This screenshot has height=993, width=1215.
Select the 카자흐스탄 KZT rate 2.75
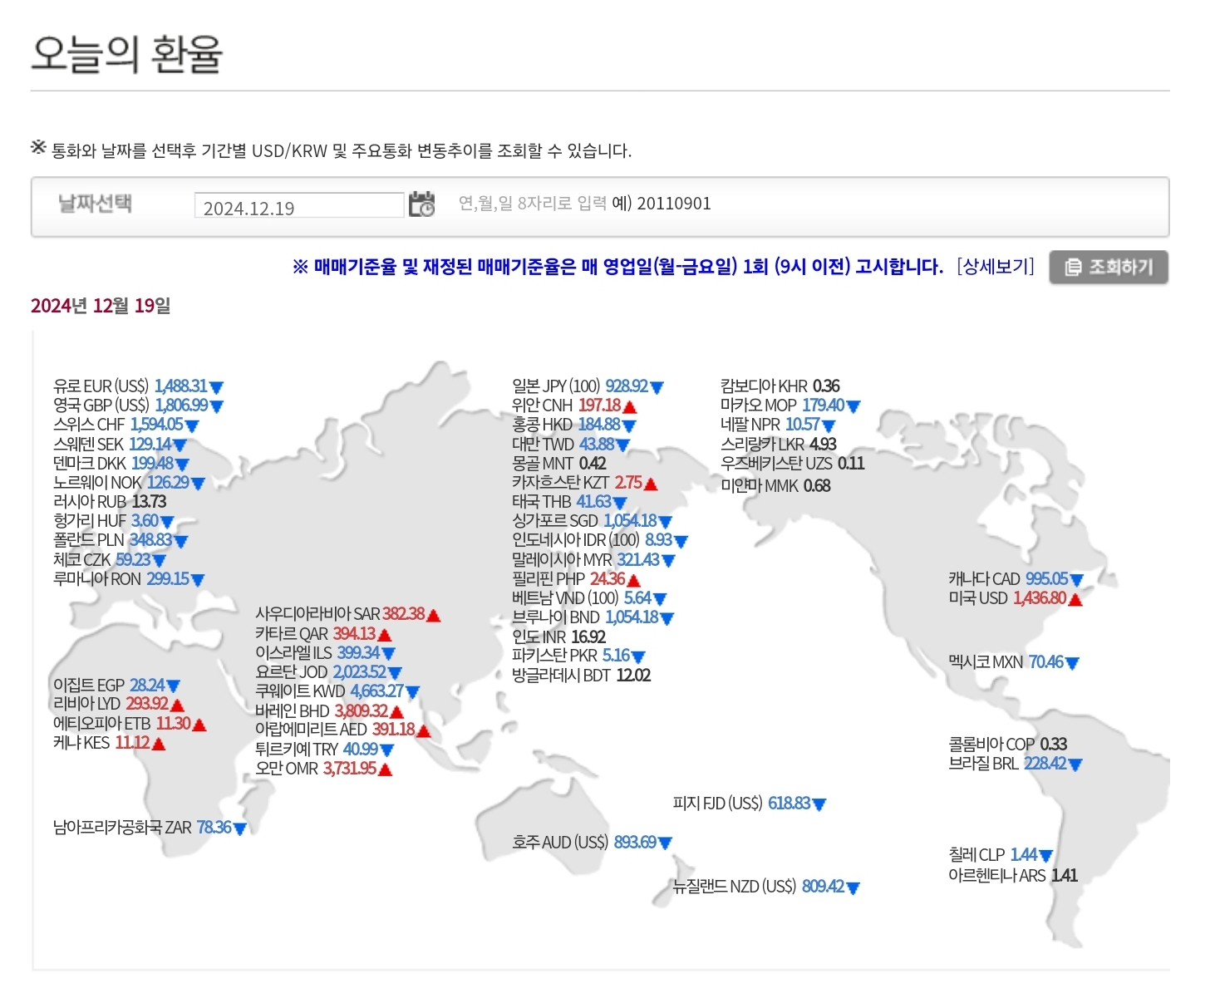pyautogui.click(x=628, y=483)
